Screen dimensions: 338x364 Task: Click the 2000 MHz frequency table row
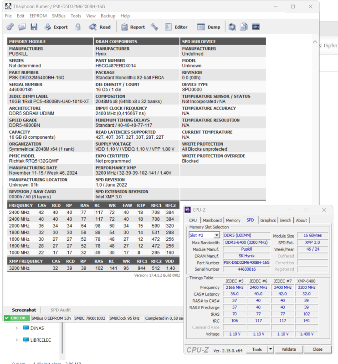[93, 226]
